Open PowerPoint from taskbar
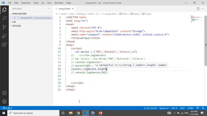Viewport: 207px width, 116px height. 100,113
